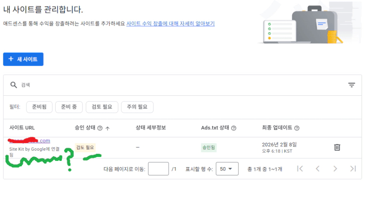Toggle the 준비됨 filter chip
Image resolution: width=371 pixels, height=215 pixels.
(x=39, y=107)
